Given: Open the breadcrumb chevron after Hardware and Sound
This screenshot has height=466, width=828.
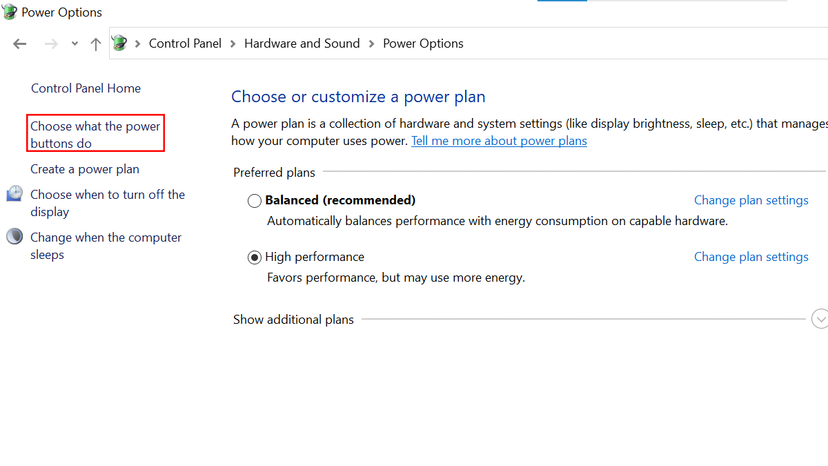Looking at the screenshot, I should pos(371,43).
